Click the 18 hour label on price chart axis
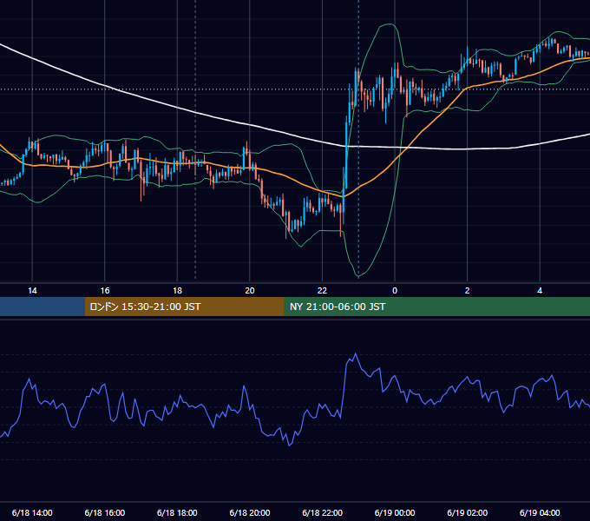 177,291
